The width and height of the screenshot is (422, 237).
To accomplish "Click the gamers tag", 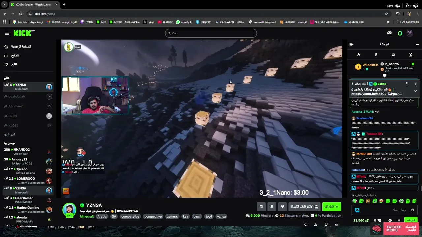I will [x=172, y=217].
